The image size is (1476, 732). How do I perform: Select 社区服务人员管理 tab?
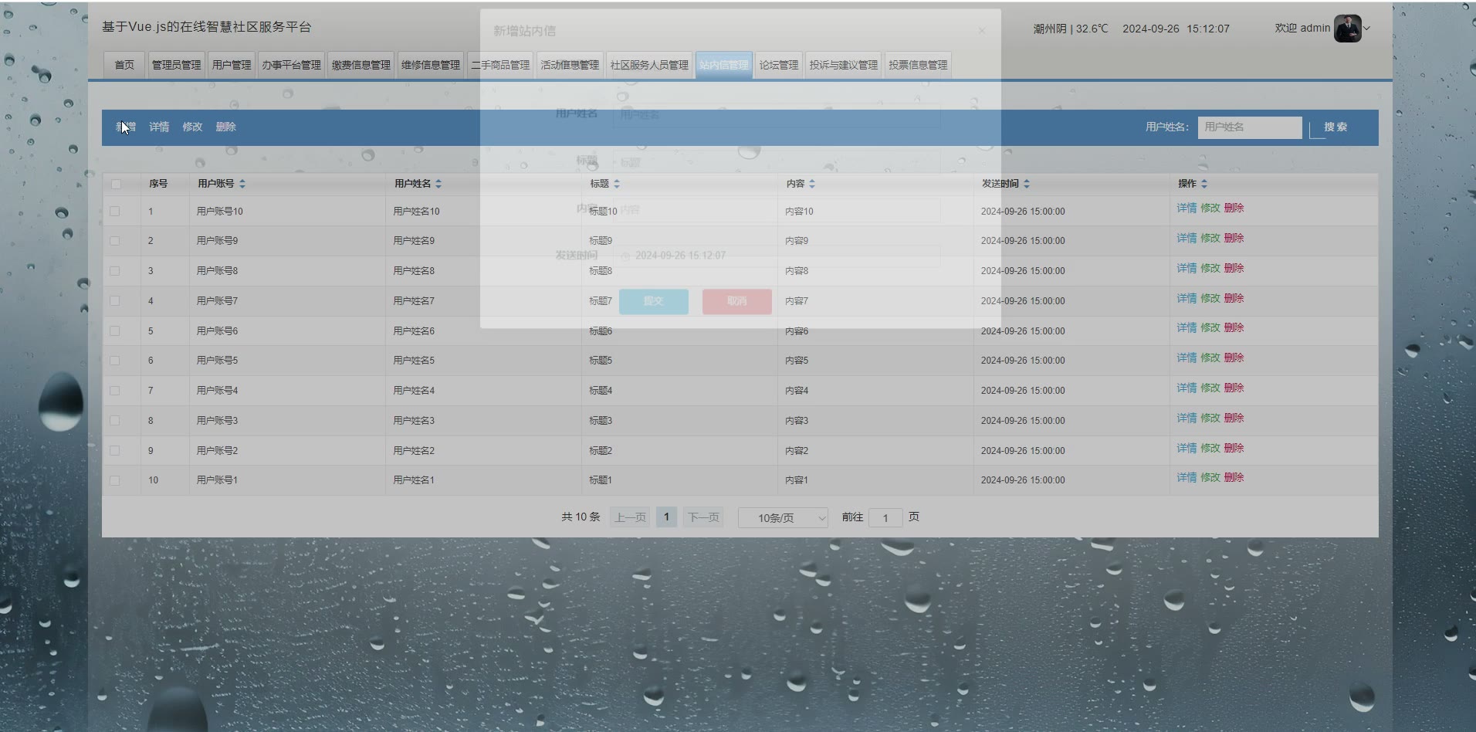[x=649, y=65]
